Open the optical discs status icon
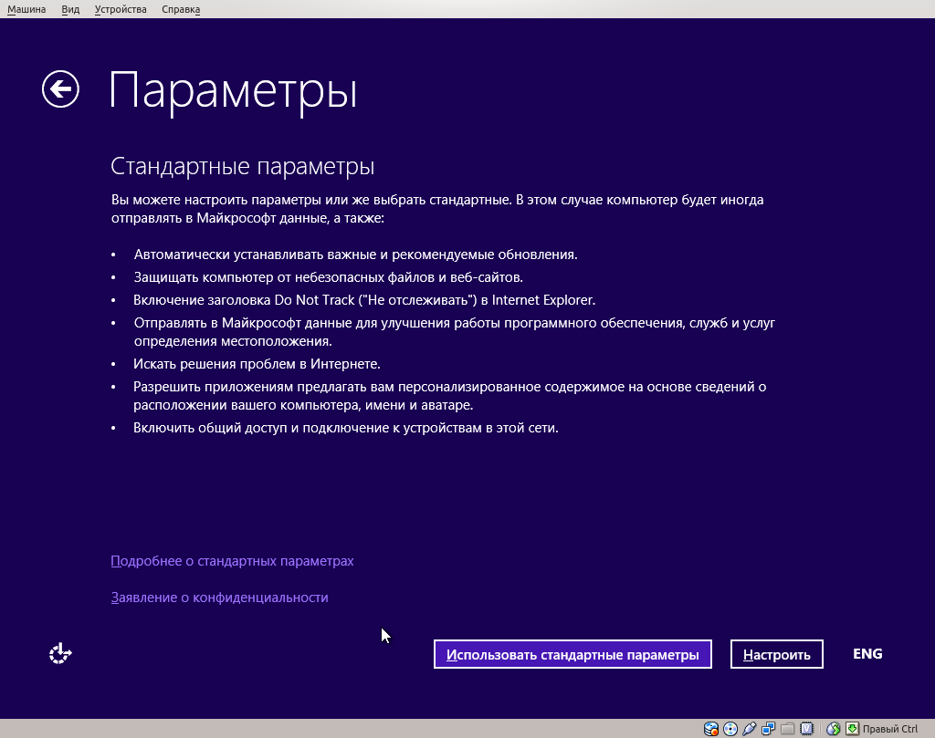 [x=729, y=730]
